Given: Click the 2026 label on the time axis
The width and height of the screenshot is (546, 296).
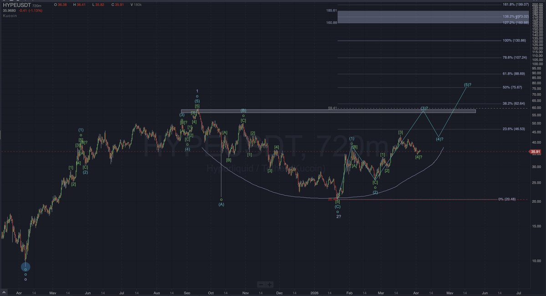Looking at the screenshot, I should pos(314,293).
